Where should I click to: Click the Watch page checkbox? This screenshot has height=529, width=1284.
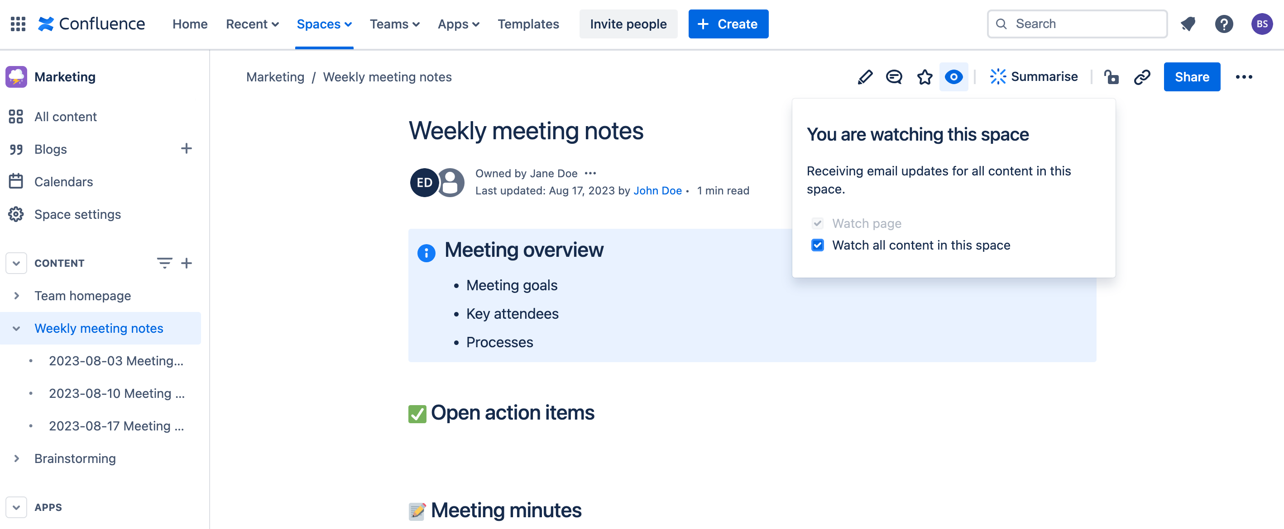click(818, 223)
